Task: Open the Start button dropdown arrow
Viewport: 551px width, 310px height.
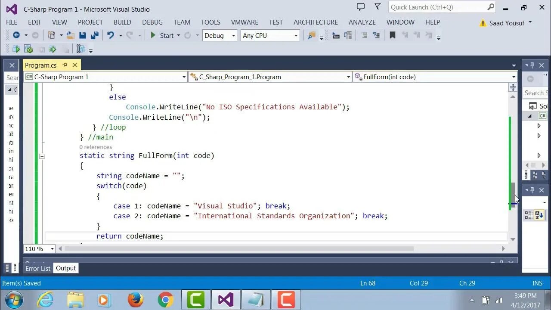Action: pos(178,35)
